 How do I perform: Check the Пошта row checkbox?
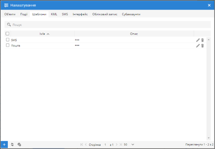tap(7, 45)
